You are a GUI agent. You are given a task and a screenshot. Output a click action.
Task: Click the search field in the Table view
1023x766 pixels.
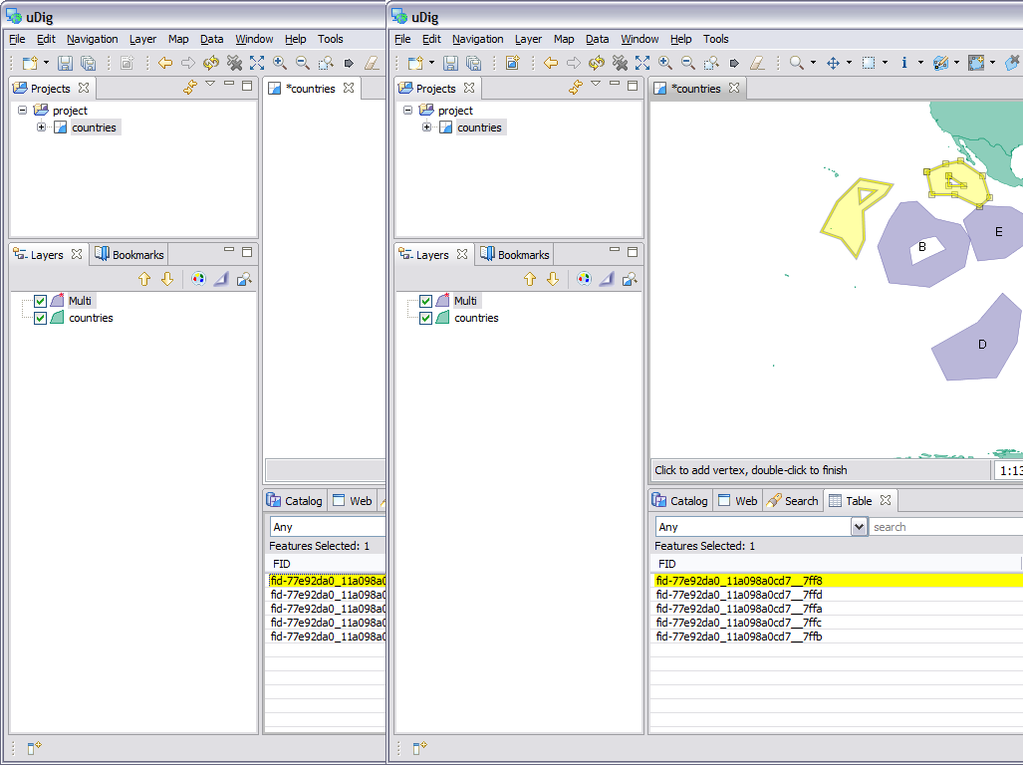click(x=944, y=527)
